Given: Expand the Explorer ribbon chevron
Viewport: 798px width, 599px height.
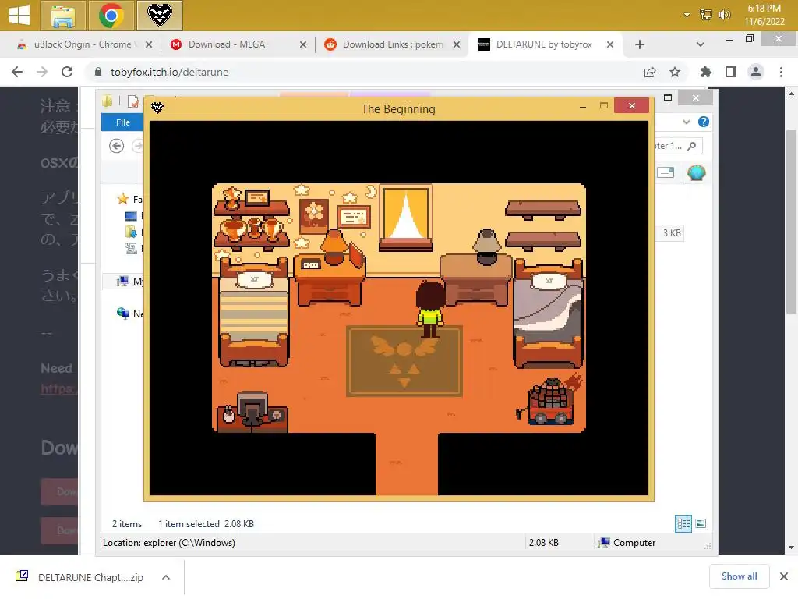Looking at the screenshot, I should [687, 122].
